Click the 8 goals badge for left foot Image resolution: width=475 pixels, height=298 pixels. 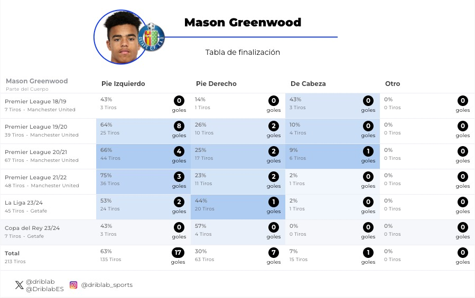[179, 126]
